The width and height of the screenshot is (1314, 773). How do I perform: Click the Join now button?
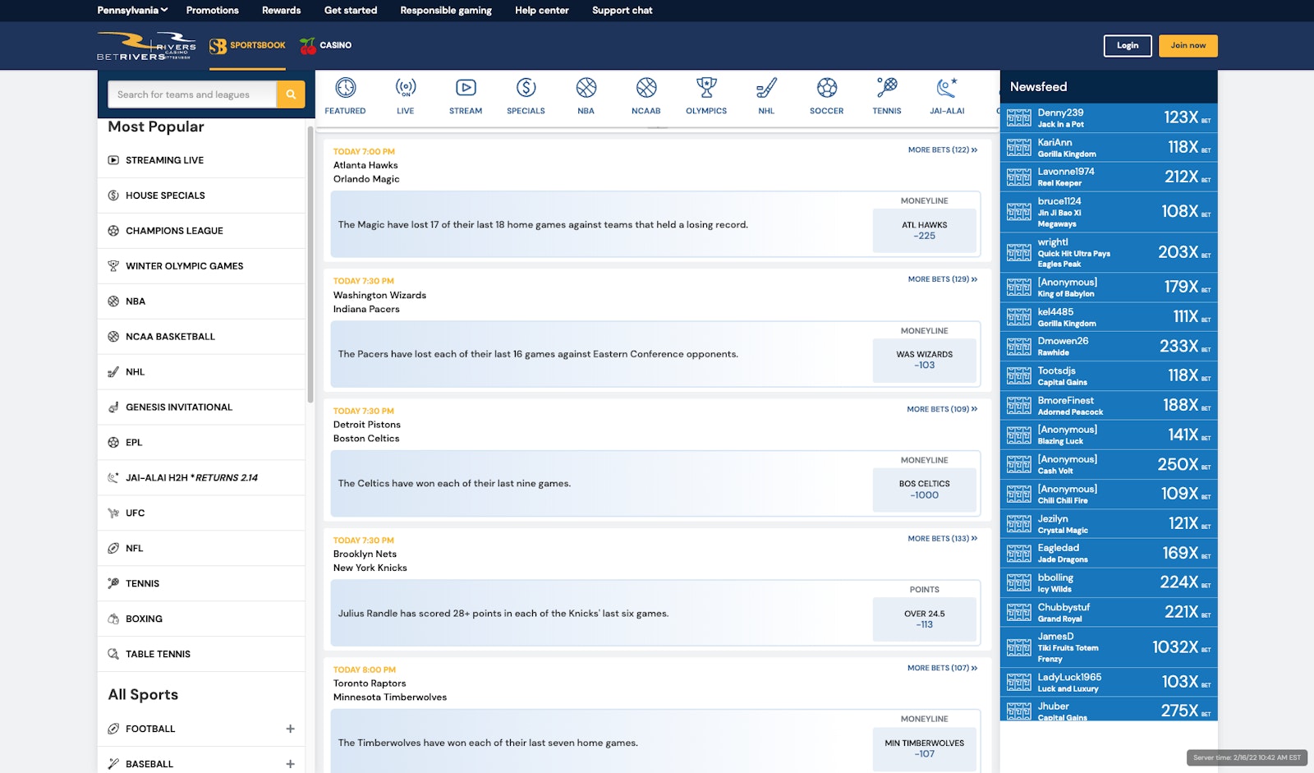coord(1188,46)
